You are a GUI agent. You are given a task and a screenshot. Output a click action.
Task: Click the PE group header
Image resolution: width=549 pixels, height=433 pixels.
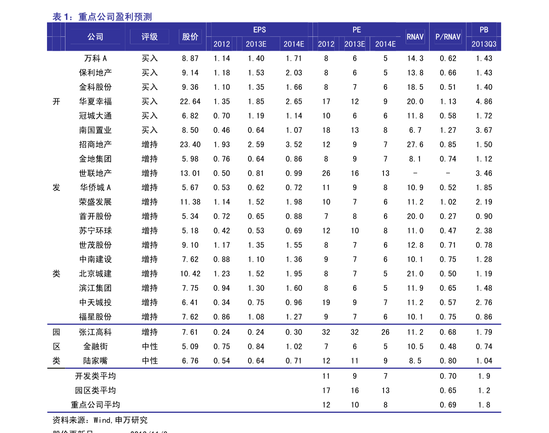click(x=356, y=29)
